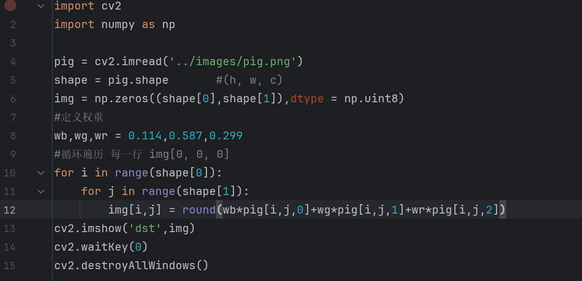Click the 'round' function call
The image size is (582, 281).
click(199, 210)
